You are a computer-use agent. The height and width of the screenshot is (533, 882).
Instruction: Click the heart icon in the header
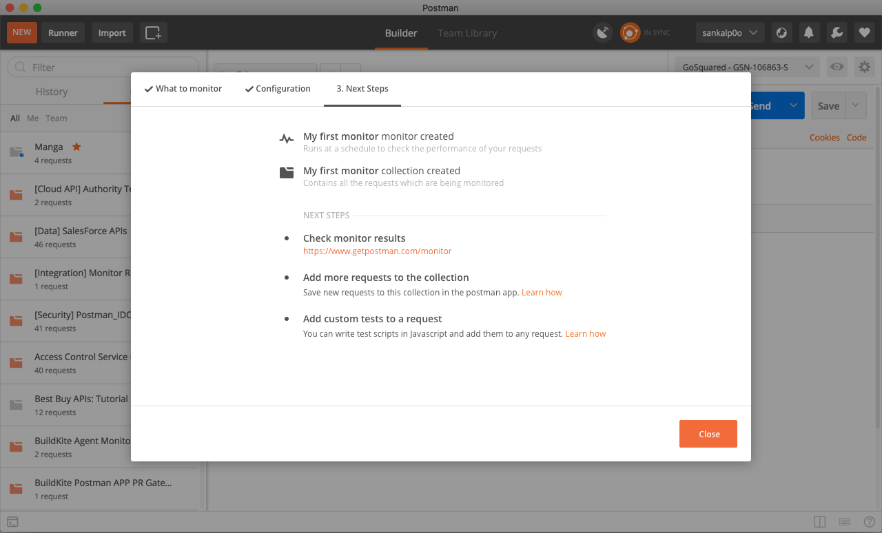click(864, 32)
